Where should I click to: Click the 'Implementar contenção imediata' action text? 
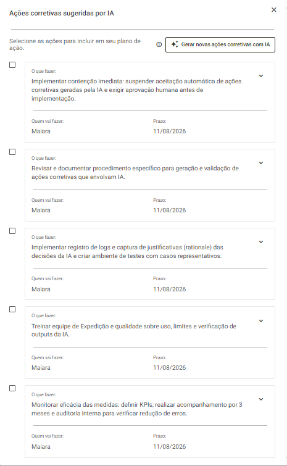(136, 89)
